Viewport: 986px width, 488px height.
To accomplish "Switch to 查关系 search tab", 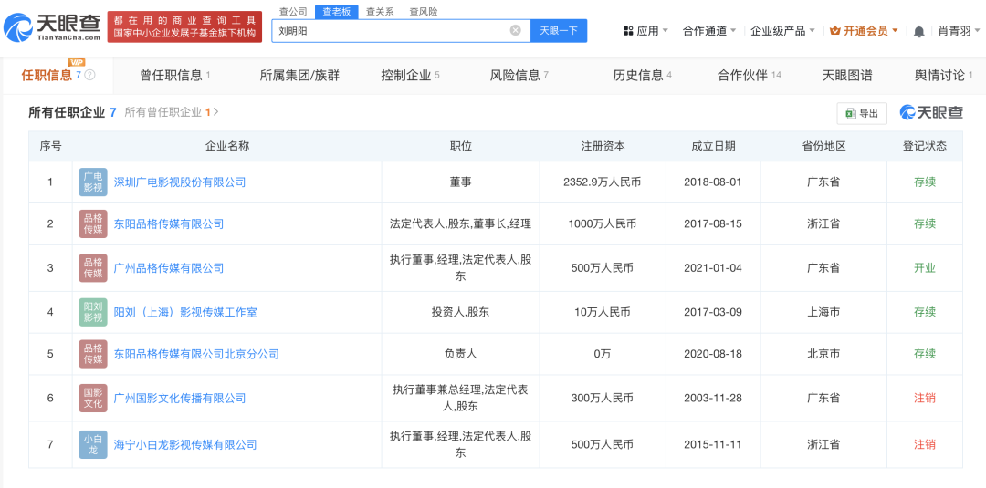I will [x=380, y=11].
